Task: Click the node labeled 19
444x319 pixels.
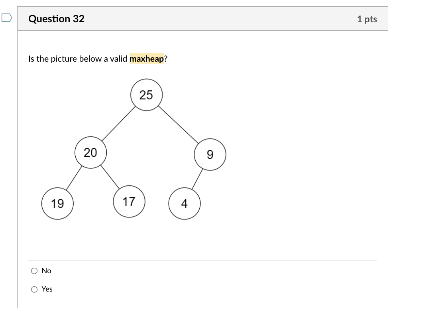Action: (x=57, y=203)
